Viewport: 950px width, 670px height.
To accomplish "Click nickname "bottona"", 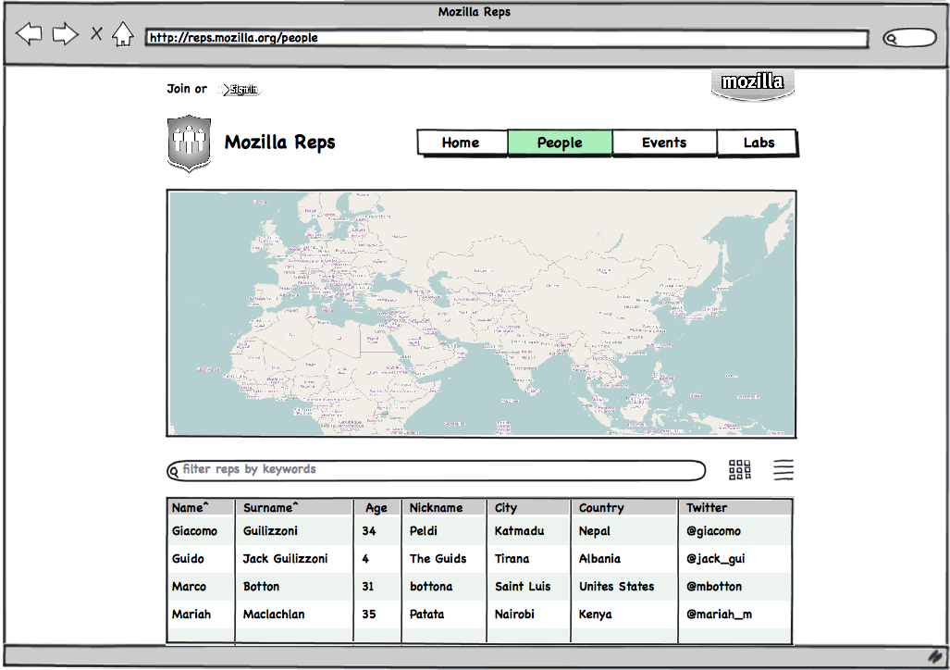I will click(431, 587).
